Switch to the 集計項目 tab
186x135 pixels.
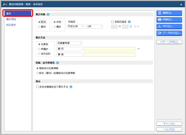(11, 19)
